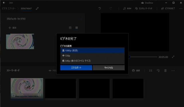Select the third empty storyboard slot
Screen dimensions: 184x107
pos(94,88)
